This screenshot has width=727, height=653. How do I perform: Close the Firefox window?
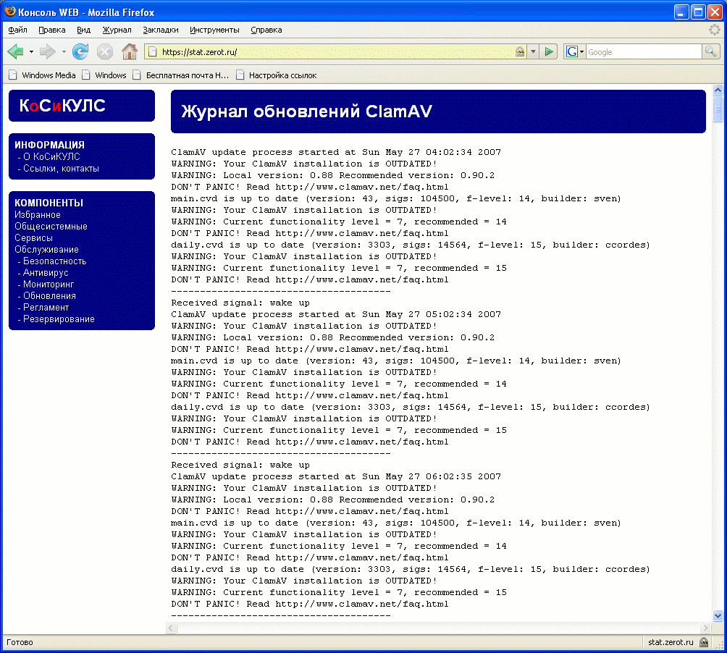pos(715,12)
